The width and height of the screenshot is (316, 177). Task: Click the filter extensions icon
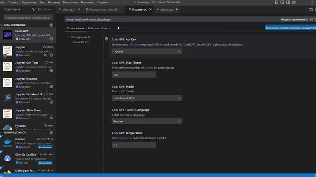click(x=34, y=9)
